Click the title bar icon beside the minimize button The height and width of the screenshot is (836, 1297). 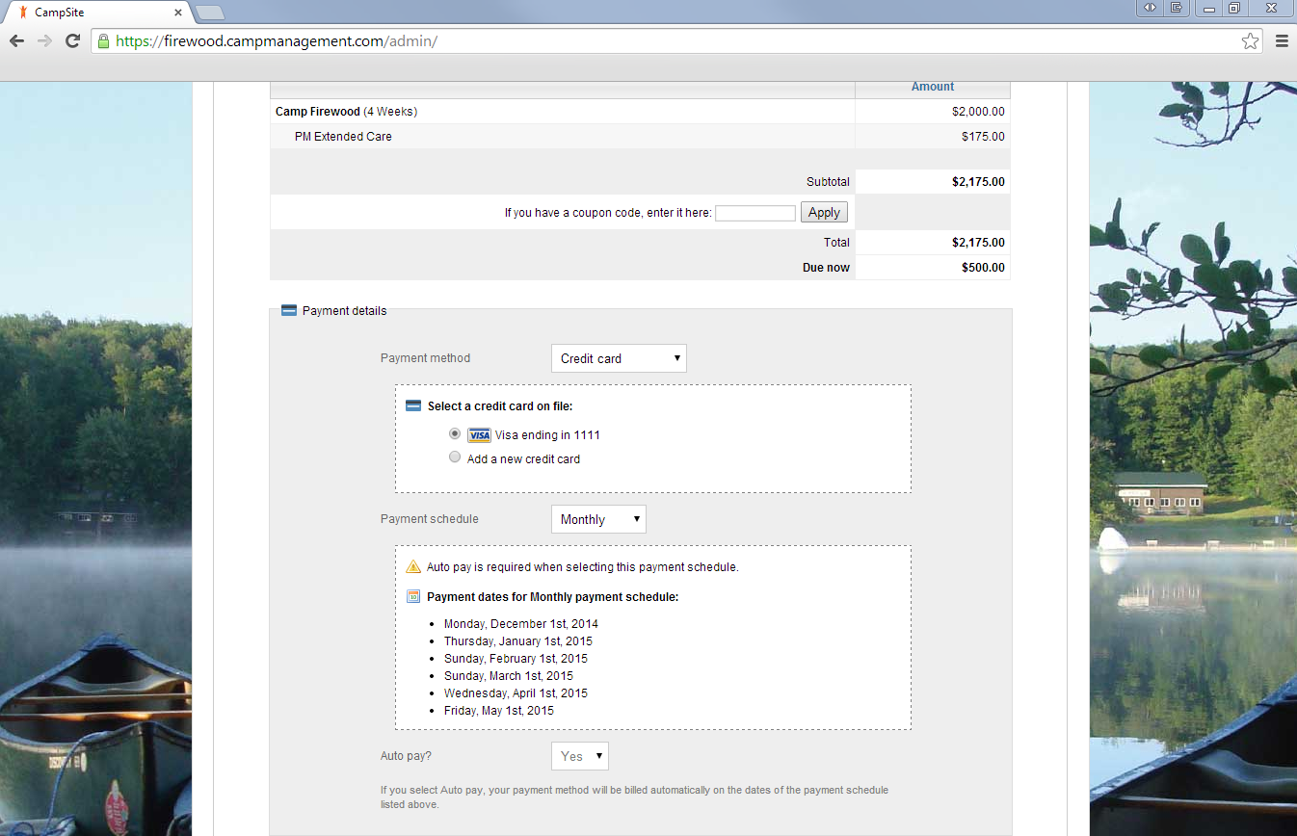pos(1177,8)
